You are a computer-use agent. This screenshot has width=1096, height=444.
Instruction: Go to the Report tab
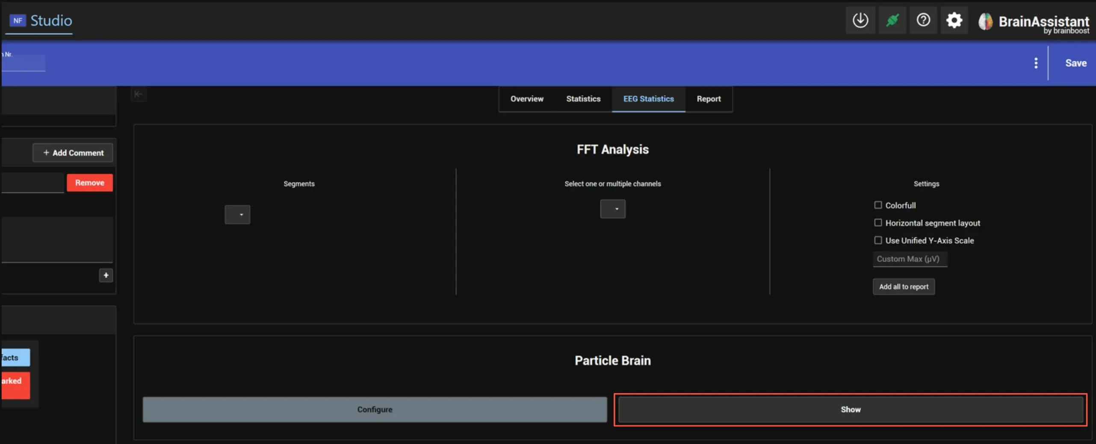click(x=708, y=99)
